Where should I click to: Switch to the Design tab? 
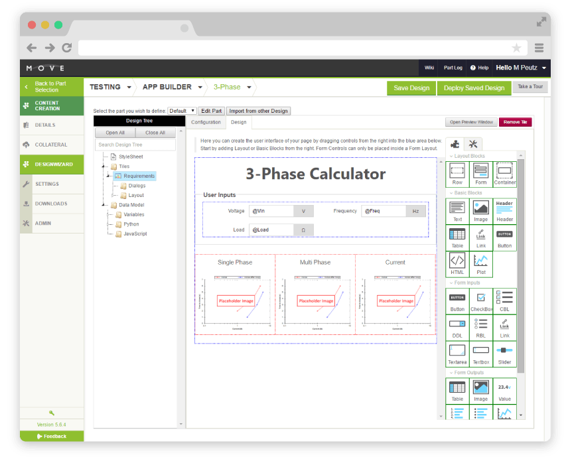click(x=239, y=122)
